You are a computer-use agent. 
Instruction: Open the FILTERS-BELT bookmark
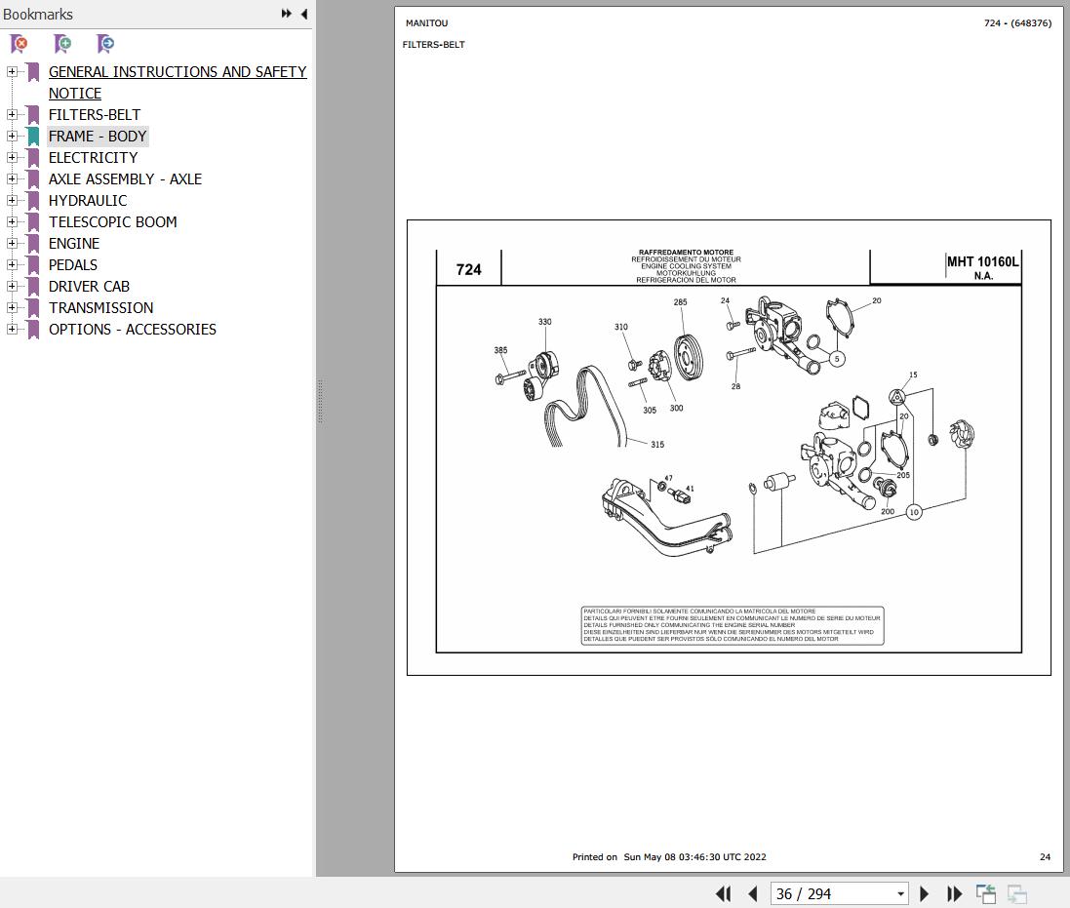(x=95, y=115)
